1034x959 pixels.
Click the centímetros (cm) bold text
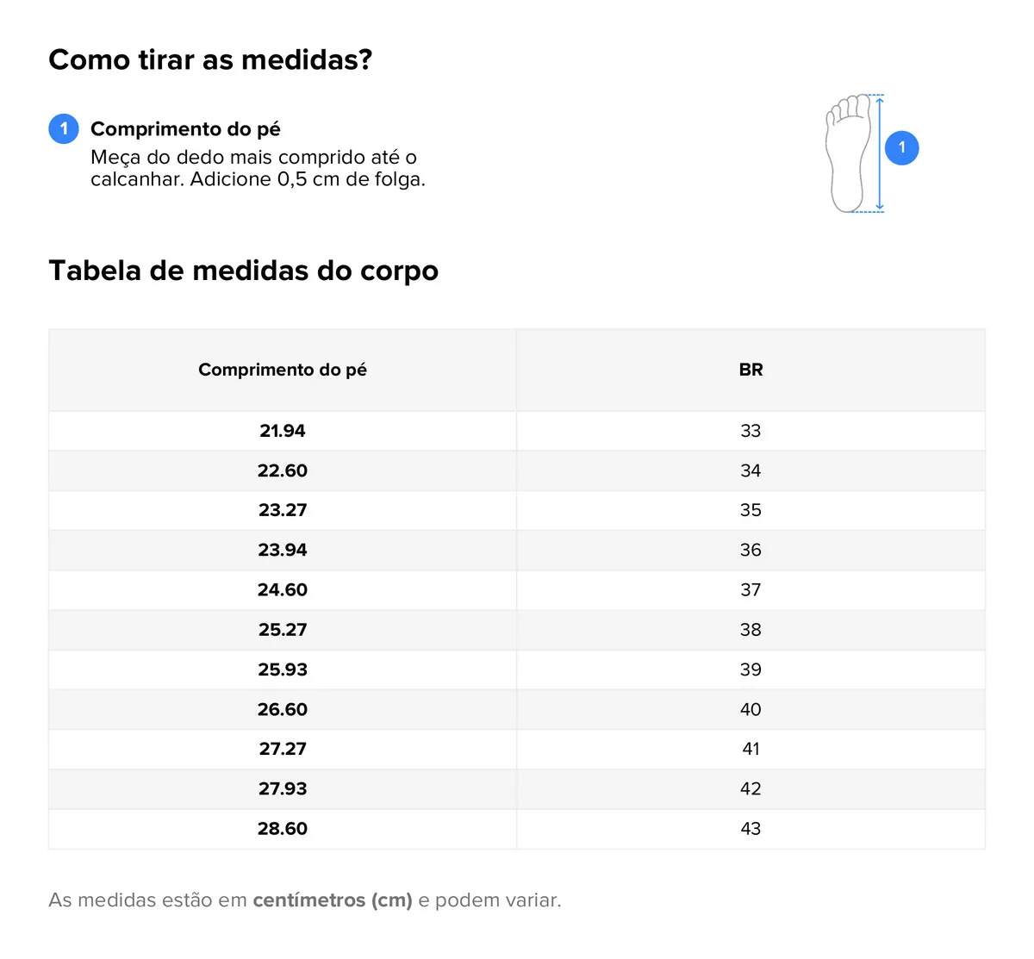click(x=333, y=900)
